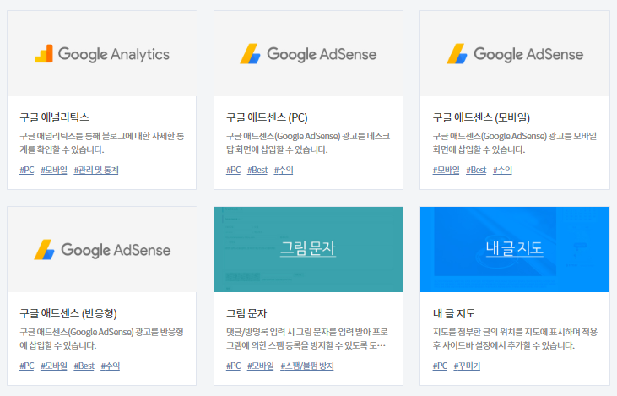Image resolution: width=617 pixels, height=396 pixels.
Task: Click #PC tag under 내 글 지도
Action: [x=440, y=366]
